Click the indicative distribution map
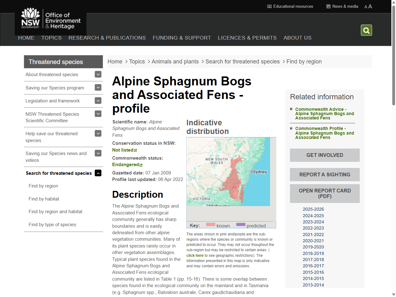This screenshot has height=297, width=396. (x=228, y=172)
